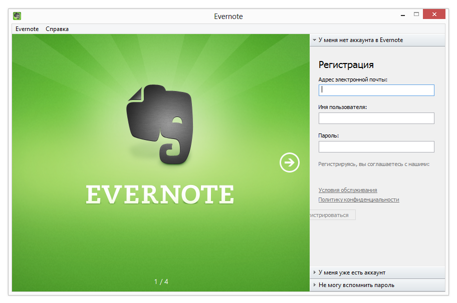
Task: Maximize the Evernote window
Action: (x=416, y=14)
